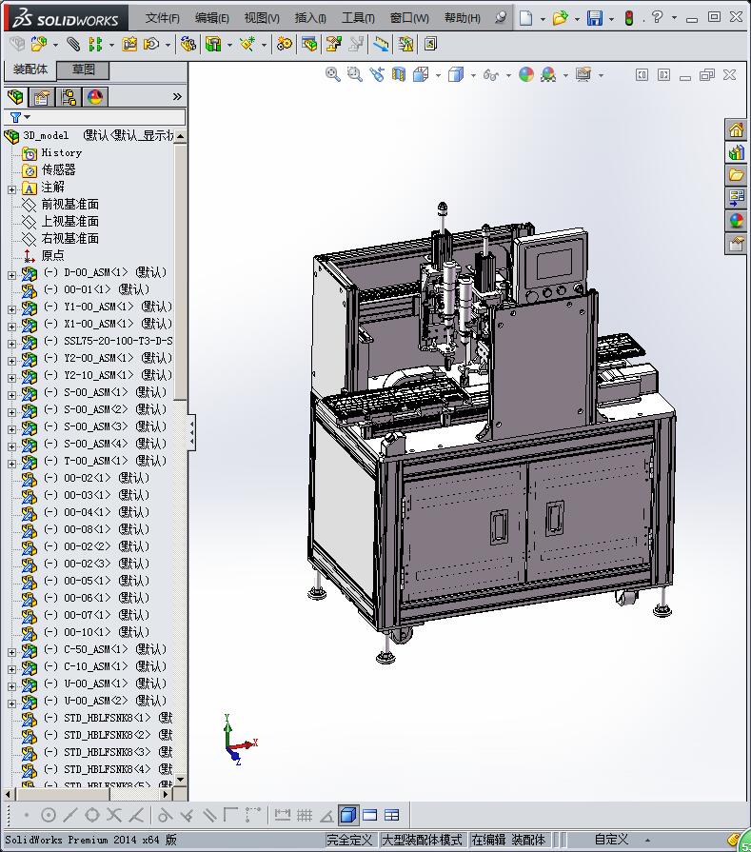Click the pin icon next to 帮助 menu

(501, 18)
